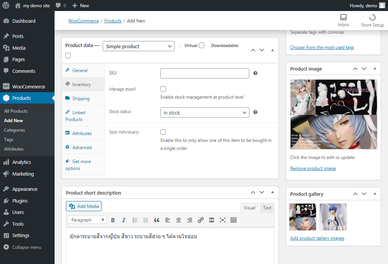Open the Simple product type dropdown
This screenshot has height=264, width=388.
click(x=138, y=46)
